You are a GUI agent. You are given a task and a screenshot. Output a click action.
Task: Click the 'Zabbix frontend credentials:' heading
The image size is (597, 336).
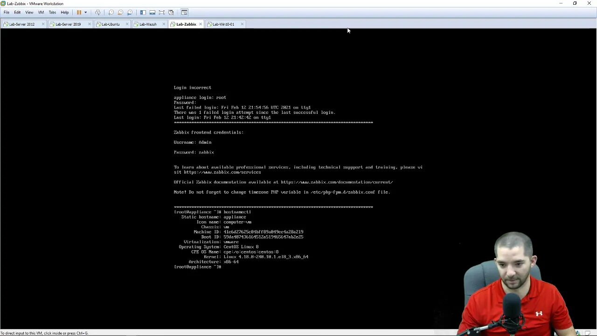pyautogui.click(x=209, y=133)
